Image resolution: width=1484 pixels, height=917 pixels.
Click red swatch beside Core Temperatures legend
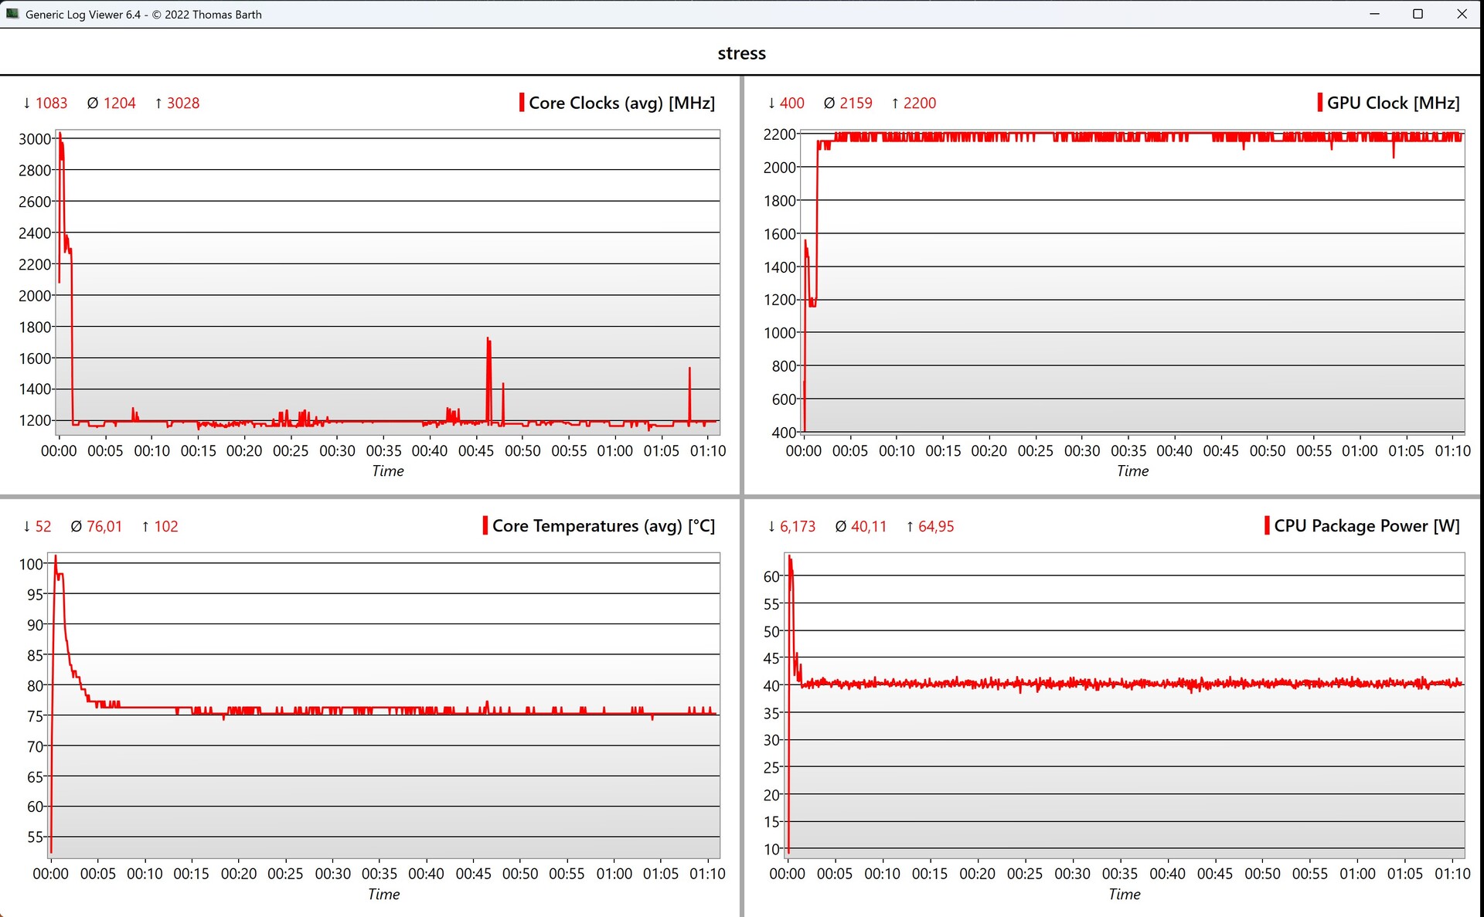tap(485, 526)
